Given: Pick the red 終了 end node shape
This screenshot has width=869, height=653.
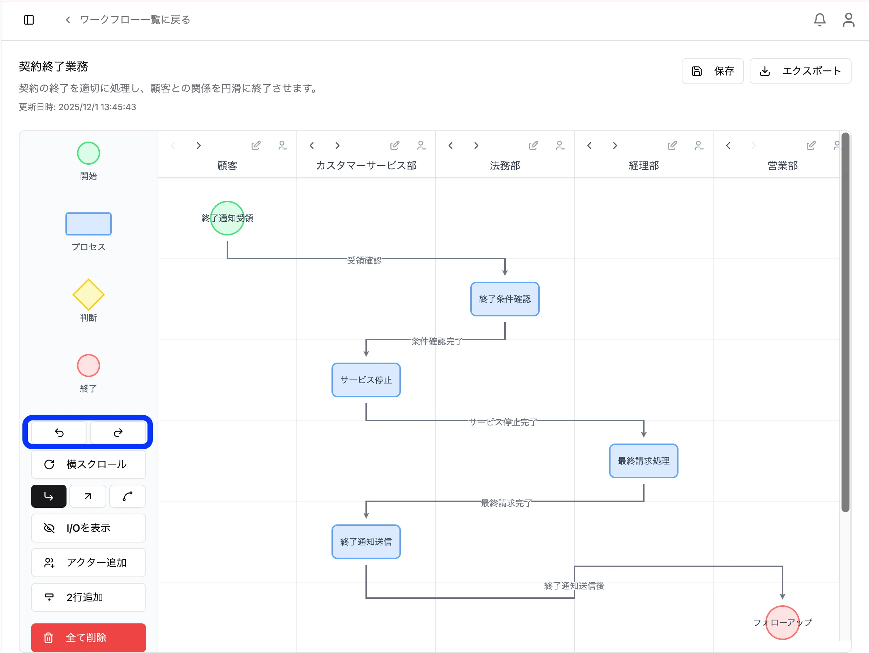Looking at the screenshot, I should (x=89, y=366).
